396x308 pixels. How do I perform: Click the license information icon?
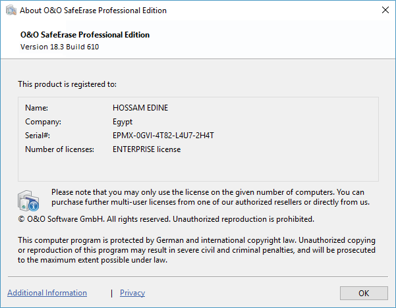coord(28,201)
